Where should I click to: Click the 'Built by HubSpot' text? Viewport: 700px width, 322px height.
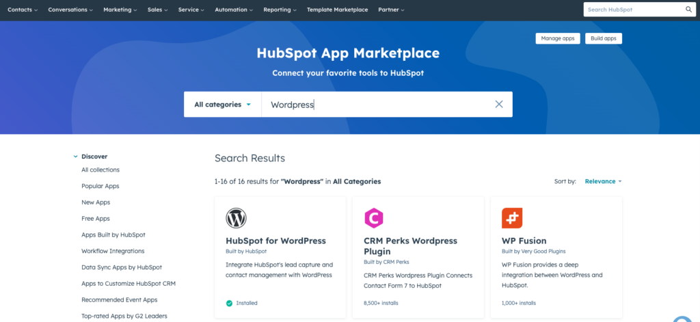point(246,252)
